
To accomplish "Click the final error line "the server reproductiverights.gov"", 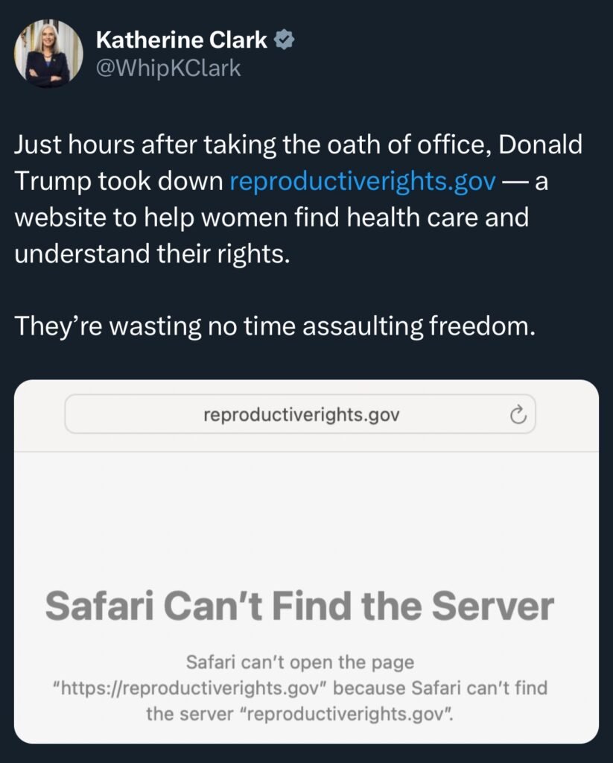I will [299, 714].
